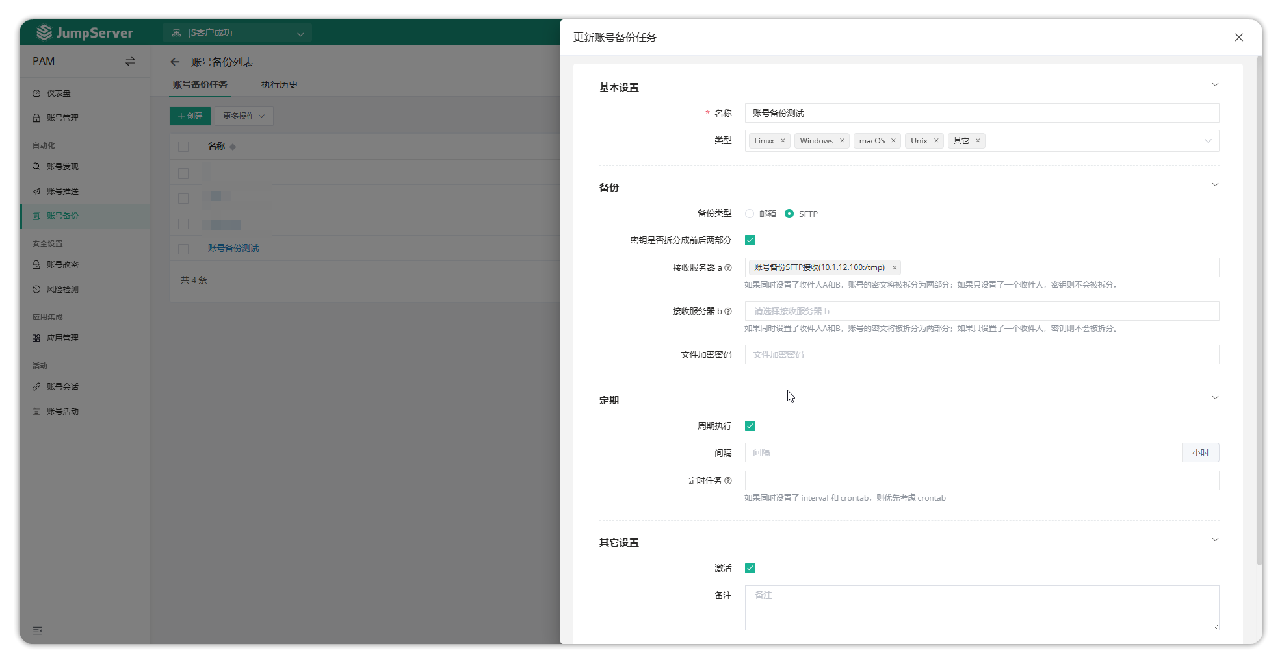The width and height of the screenshot is (1282, 657).
Task: Open 账号改密 in the sidebar
Action: point(62,265)
